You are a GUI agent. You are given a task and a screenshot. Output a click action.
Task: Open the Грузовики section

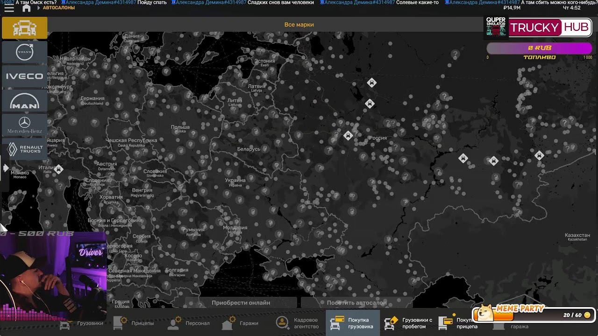82,323
